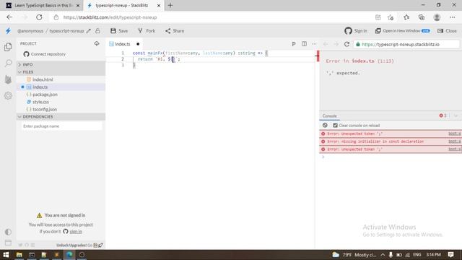Click the console input prompt
Screen dimensions: 462x260
tap(391, 157)
